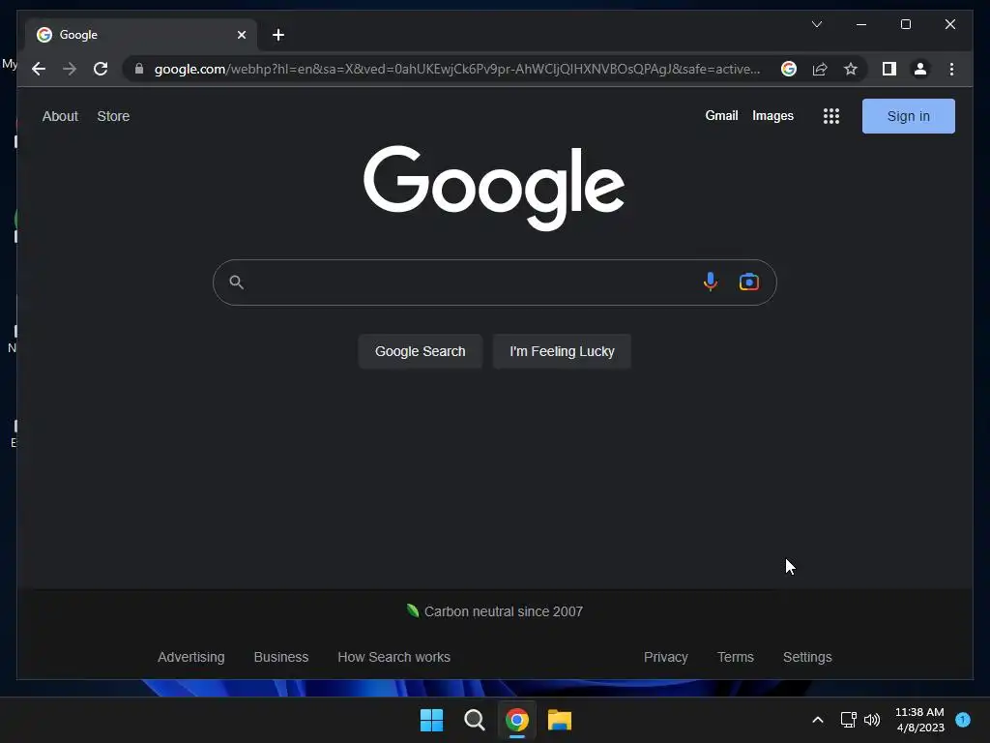Open the Google apps grid
Image resolution: width=990 pixels, height=743 pixels.
pos(830,116)
